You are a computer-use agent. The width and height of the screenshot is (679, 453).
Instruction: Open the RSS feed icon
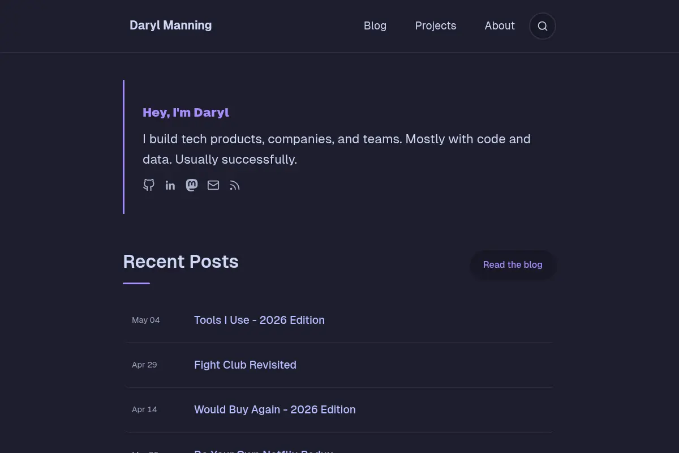tap(235, 185)
